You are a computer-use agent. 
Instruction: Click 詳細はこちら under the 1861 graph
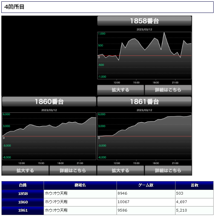[x=168, y=170]
